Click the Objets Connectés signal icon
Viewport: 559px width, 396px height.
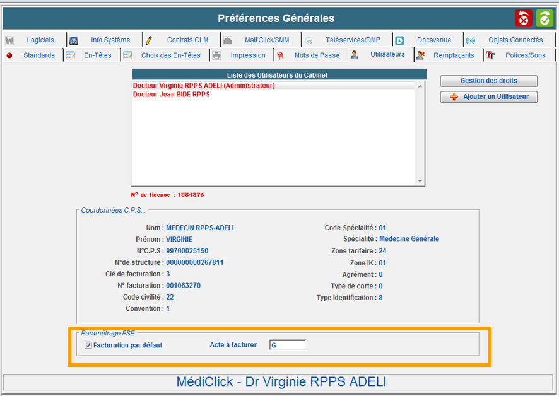(x=470, y=40)
